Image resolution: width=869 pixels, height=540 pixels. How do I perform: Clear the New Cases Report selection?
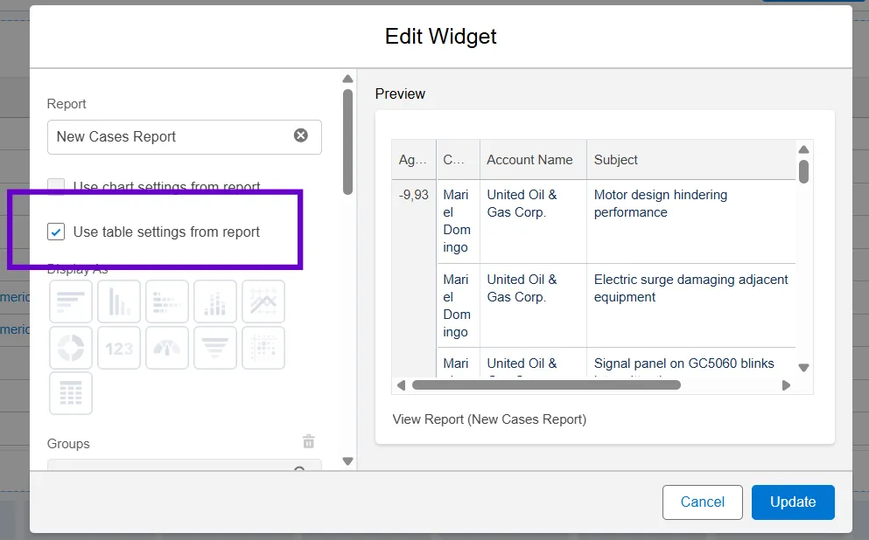pos(301,135)
